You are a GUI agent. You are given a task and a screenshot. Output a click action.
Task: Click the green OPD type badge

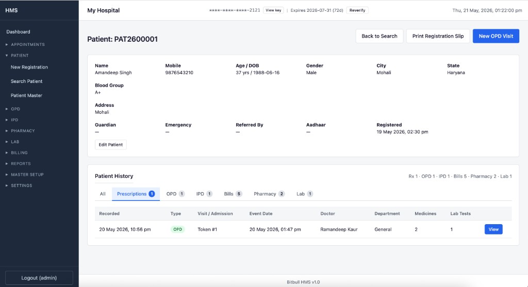tap(177, 229)
